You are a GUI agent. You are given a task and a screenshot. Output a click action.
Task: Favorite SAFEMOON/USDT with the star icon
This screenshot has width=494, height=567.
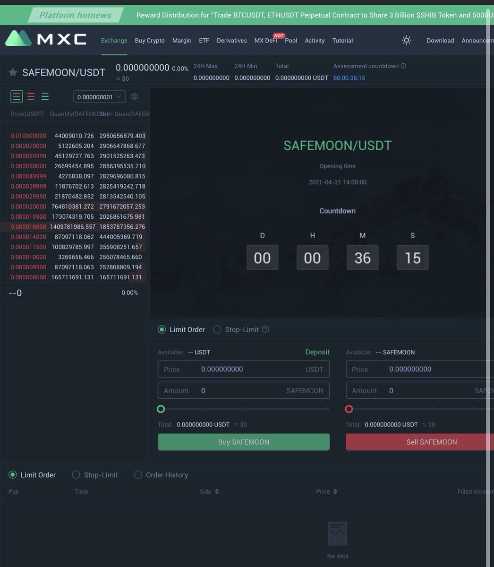13,72
